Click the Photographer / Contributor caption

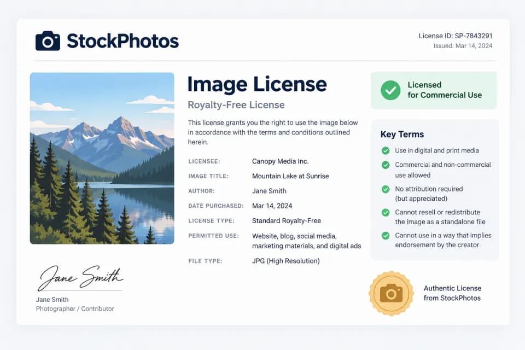pos(75,309)
